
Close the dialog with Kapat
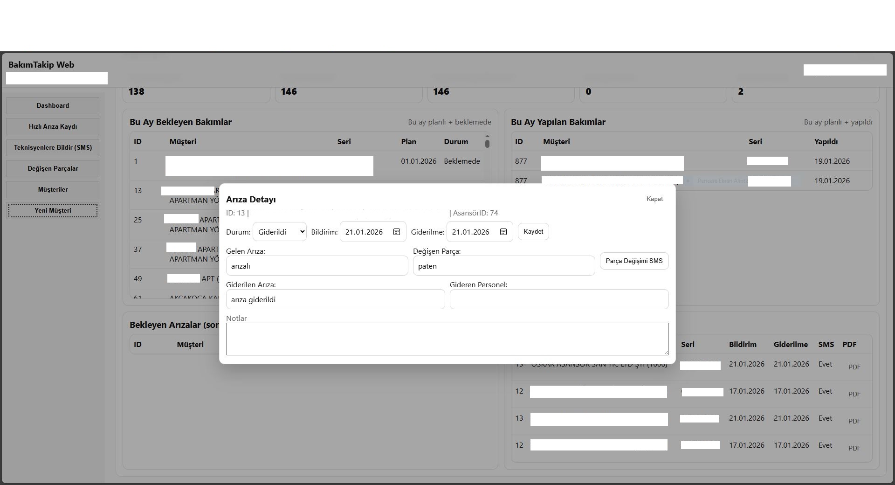tap(654, 199)
